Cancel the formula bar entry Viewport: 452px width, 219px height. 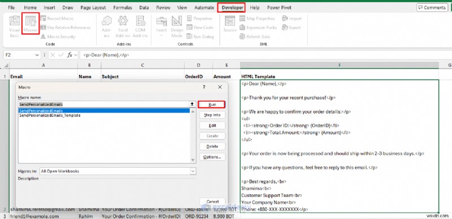53,55
